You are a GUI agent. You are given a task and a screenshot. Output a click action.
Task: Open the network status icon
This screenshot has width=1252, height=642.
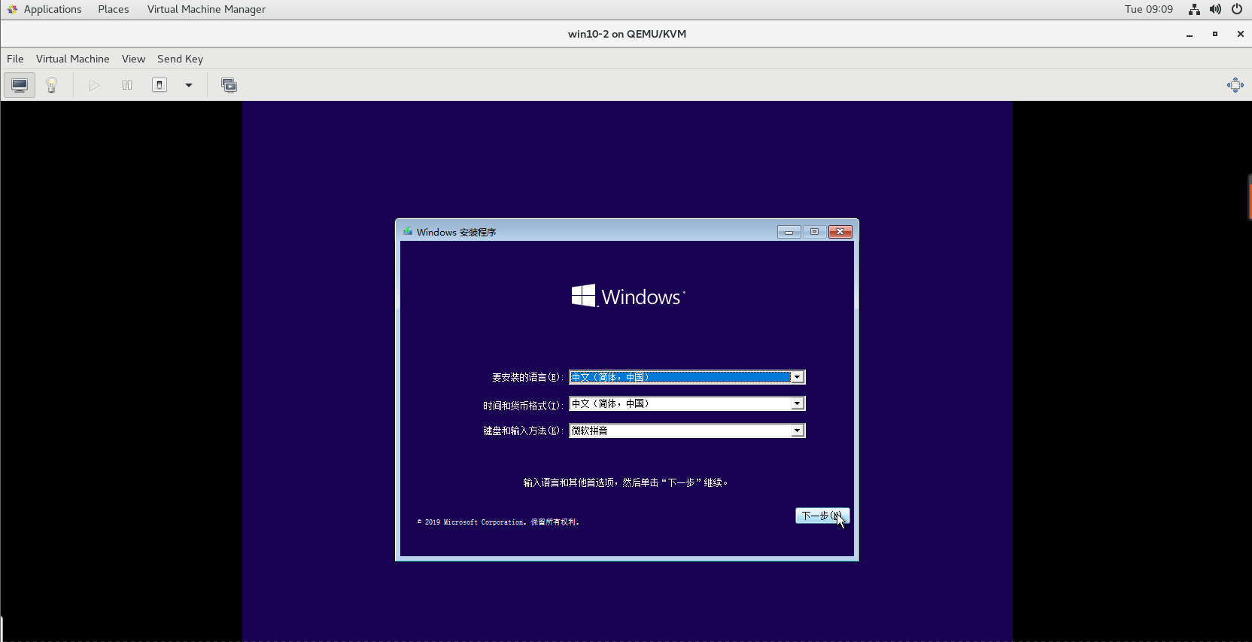pyautogui.click(x=1194, y=9)
